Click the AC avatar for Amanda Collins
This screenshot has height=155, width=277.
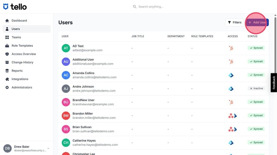pyautogui.click(x=66, y=75)
